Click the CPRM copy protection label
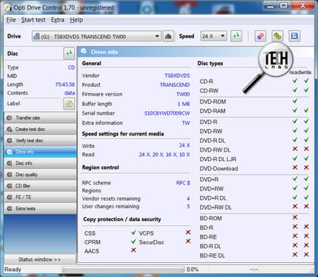318x277 pixels. 92,242
